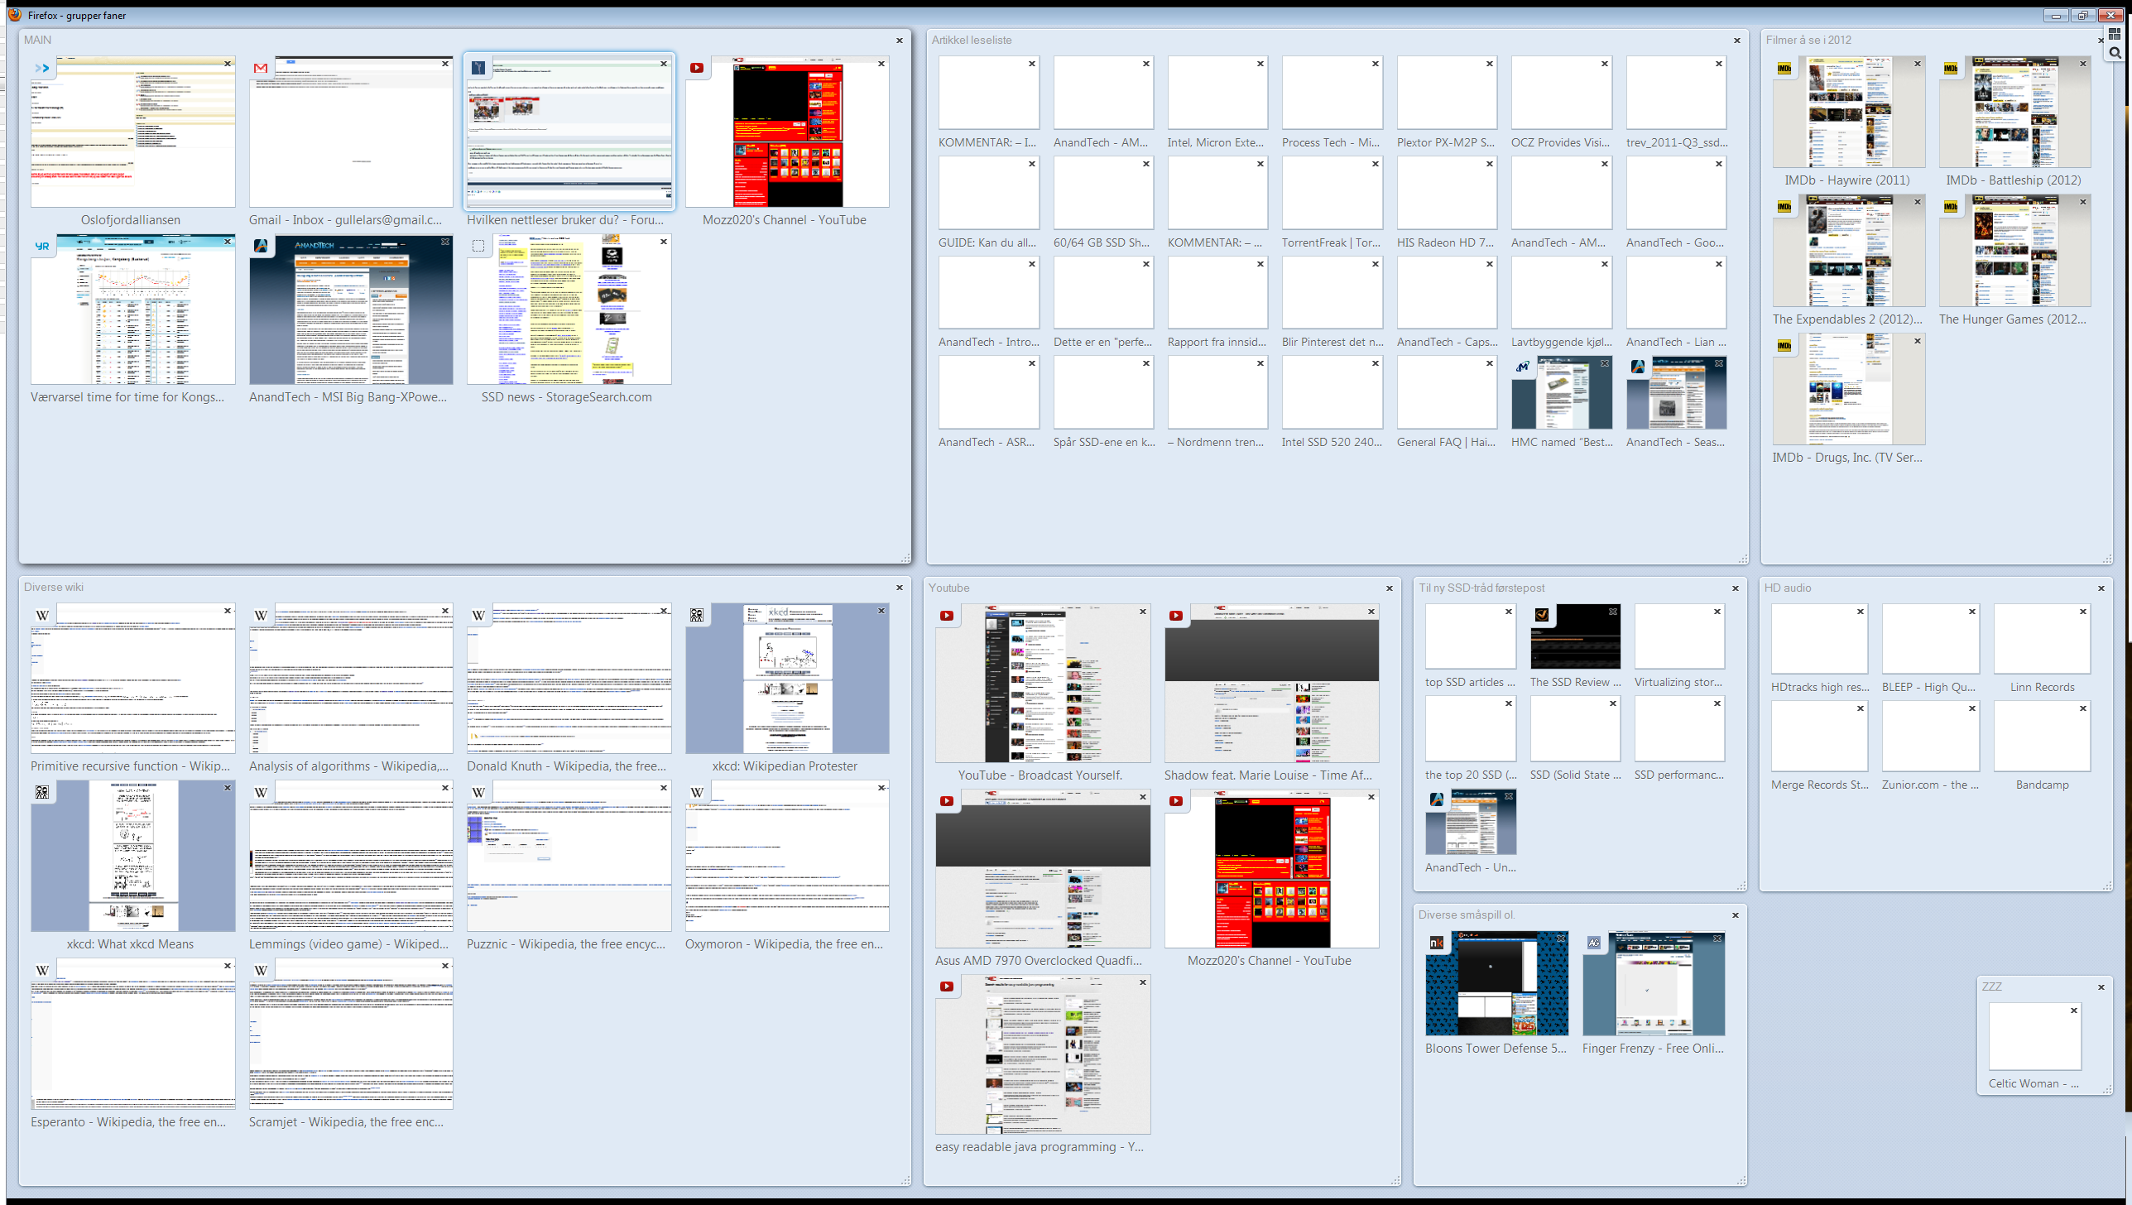The width and height of the screenshot is (2132, 1205).
Task: Click the yr favicon on Værvarsel tab
Action: point(42,246)
